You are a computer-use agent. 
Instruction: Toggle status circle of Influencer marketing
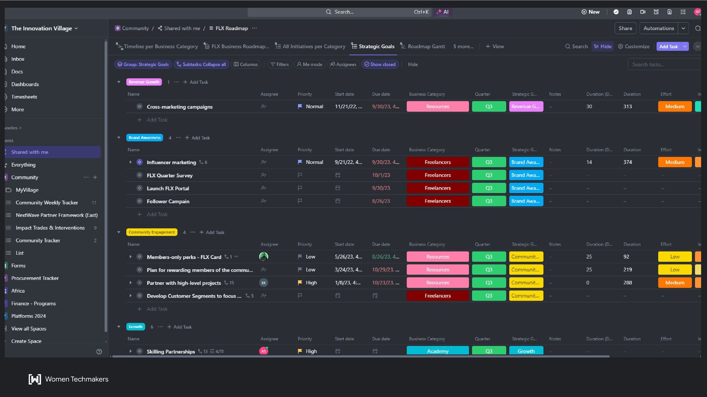point(140,162)
